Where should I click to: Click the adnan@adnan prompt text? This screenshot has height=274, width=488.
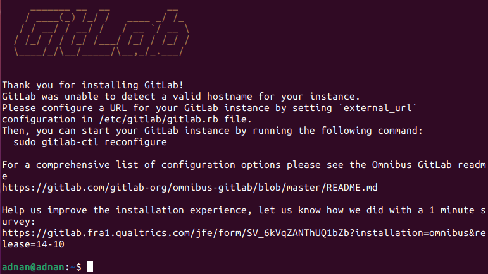coord(34,267)
